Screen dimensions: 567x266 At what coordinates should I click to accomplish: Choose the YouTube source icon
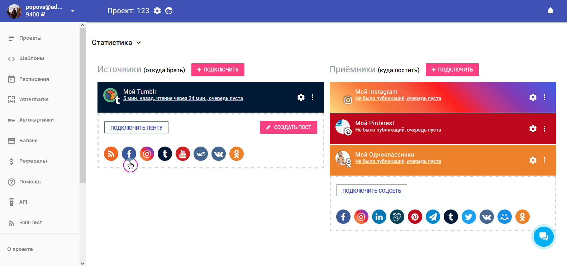point(183,154)
